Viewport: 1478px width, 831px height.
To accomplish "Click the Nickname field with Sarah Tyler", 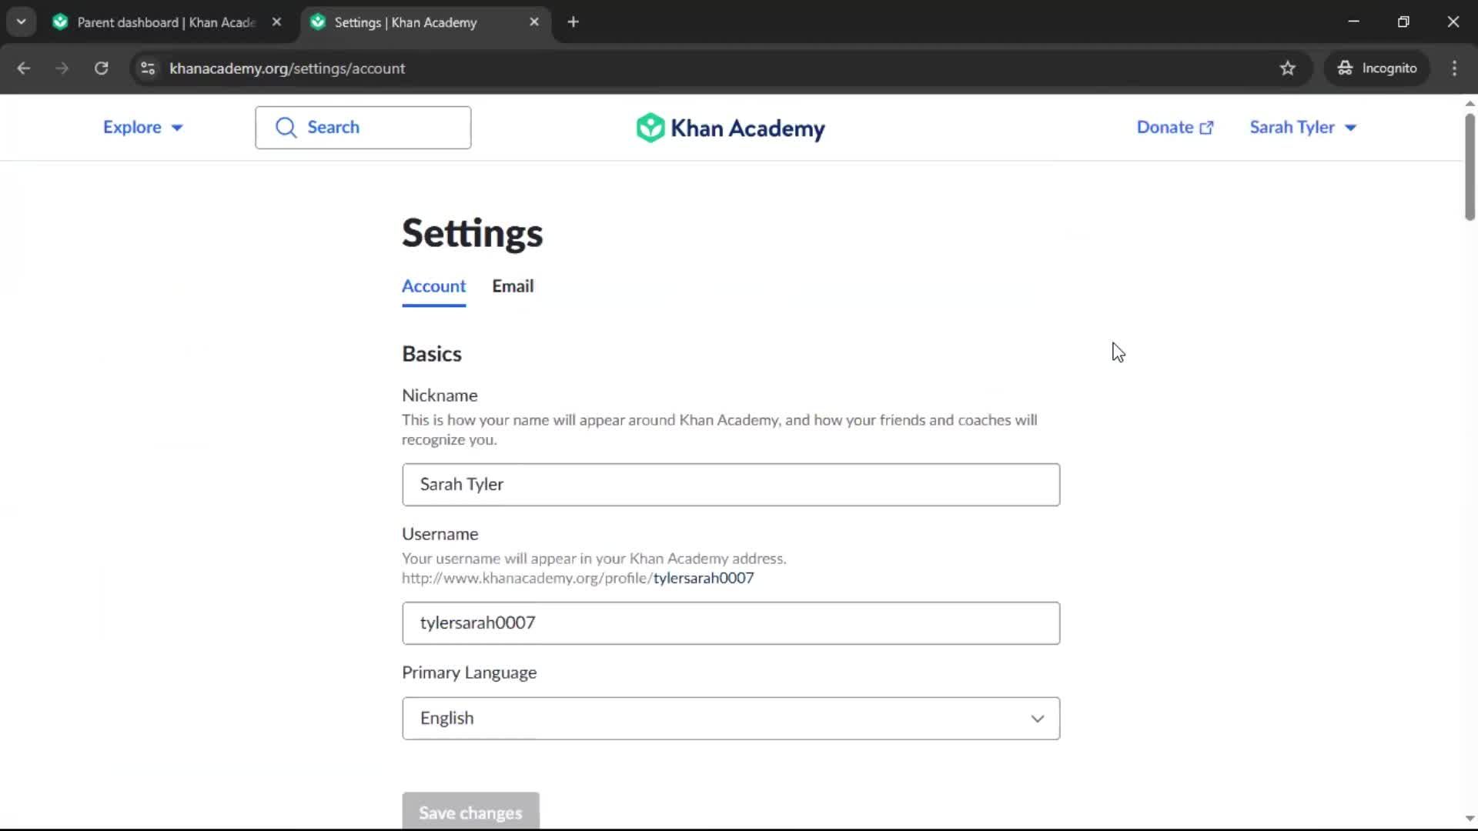I will coord(731,485).
